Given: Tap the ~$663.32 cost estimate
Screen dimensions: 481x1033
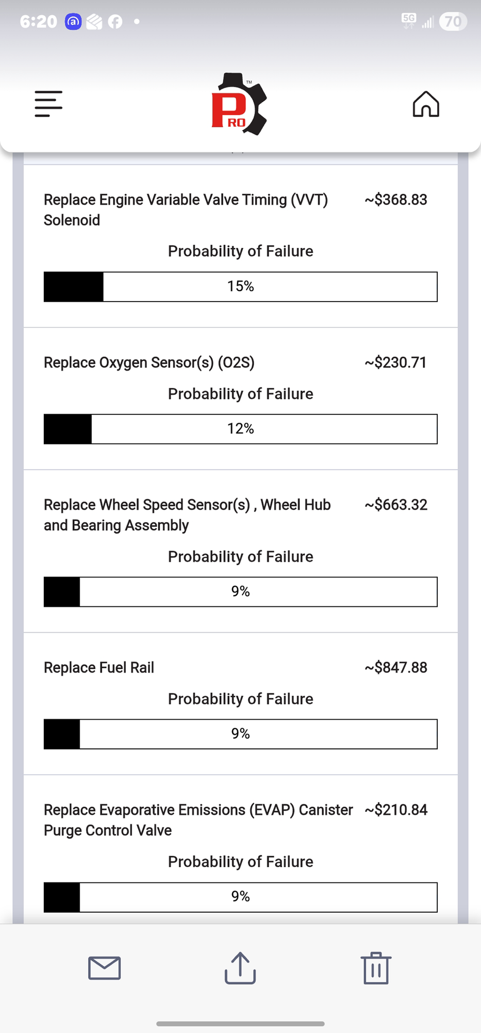Looking at the screenshot, I should click(x=396, y=505).
